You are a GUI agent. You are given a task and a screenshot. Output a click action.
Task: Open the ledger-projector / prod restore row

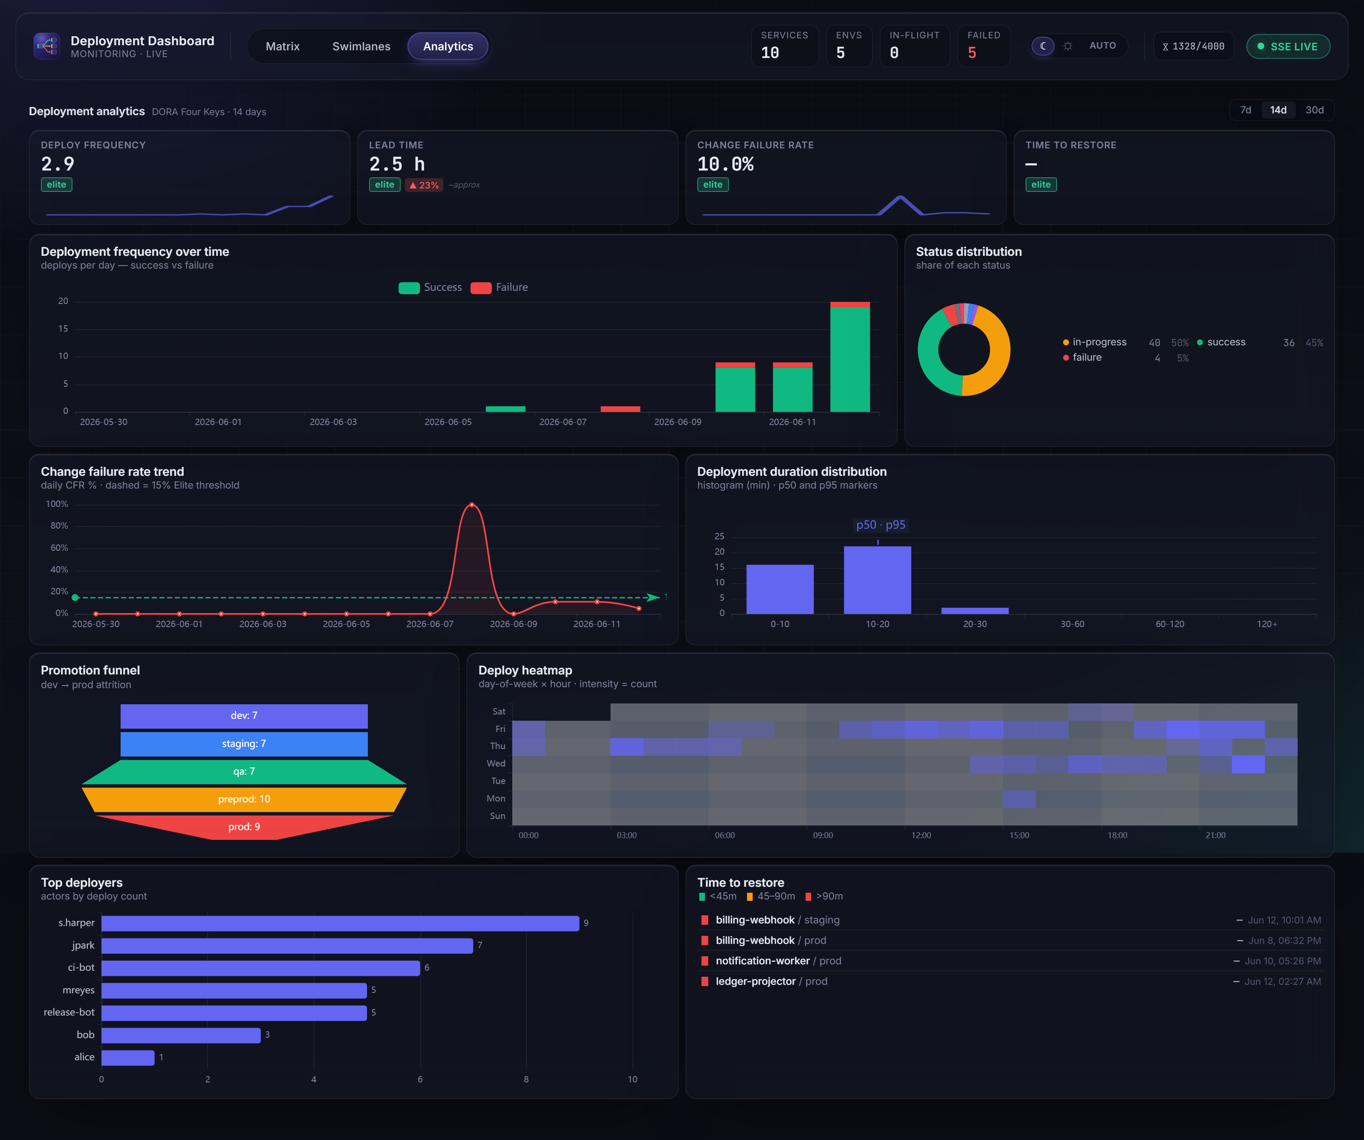click(1010, 981)
